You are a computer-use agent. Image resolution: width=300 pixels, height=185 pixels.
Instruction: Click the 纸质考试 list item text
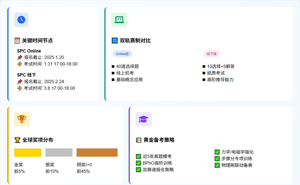tap(216, 73)
